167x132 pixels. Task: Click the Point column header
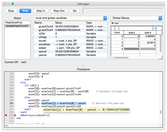117,33
